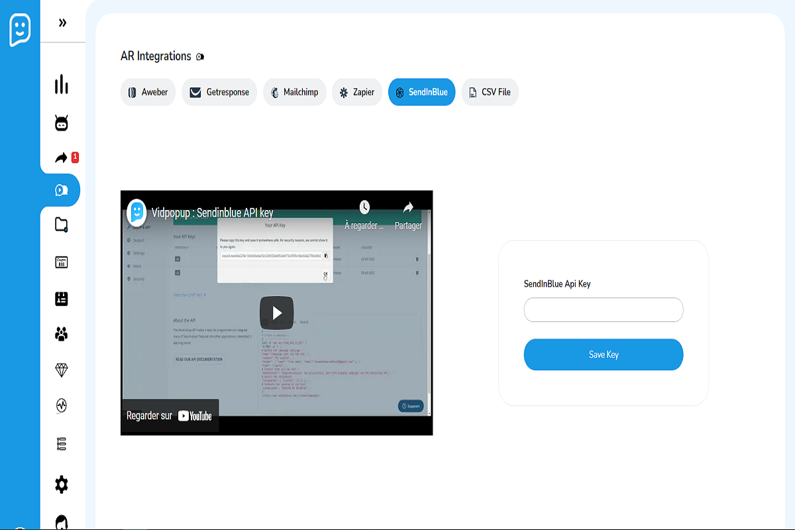This screenshot has height=530, width=795.
Task: Click the video title Vidpopup Sendinblue API key
Action: click(x=212, y=213)
